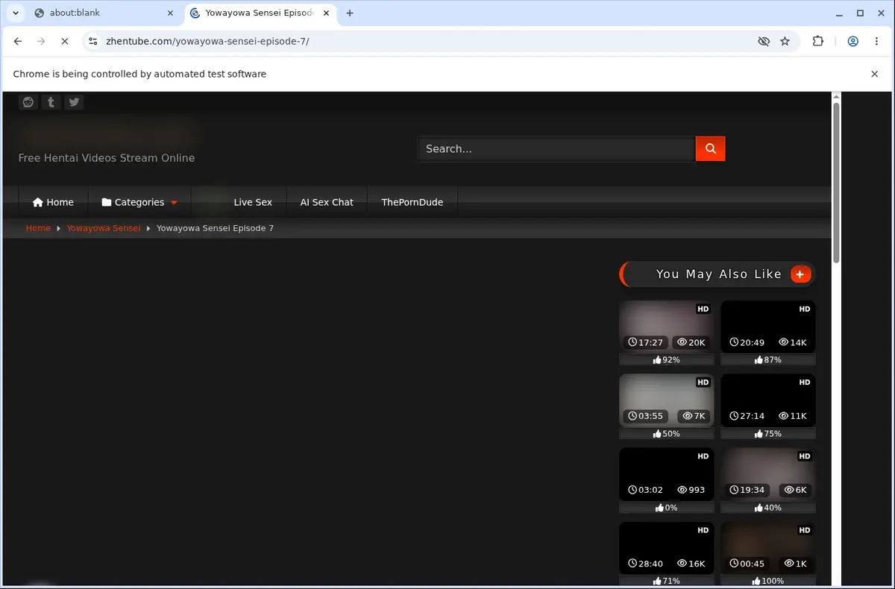Click the Yowayowa Sensei breadcrumb link
Image resolution: width=895 pixels, height=589 pixels.
[x=104, y=228]
